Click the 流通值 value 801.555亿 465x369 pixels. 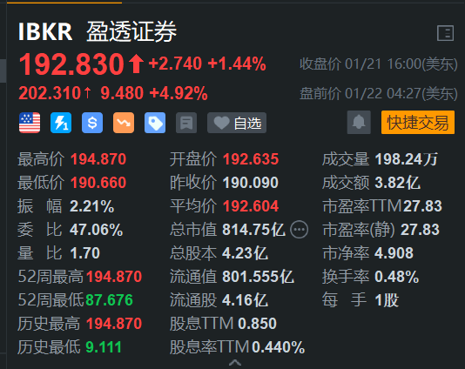click(259, 277)
